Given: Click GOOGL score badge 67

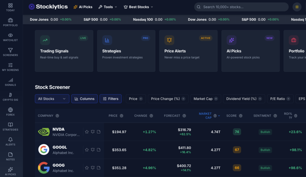Looking at the screenshot, I should click(x=237, y=150).
